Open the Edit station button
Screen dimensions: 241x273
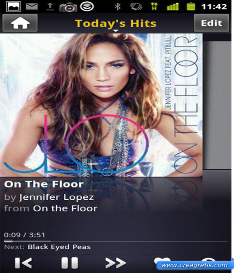(x=211, y=23)
